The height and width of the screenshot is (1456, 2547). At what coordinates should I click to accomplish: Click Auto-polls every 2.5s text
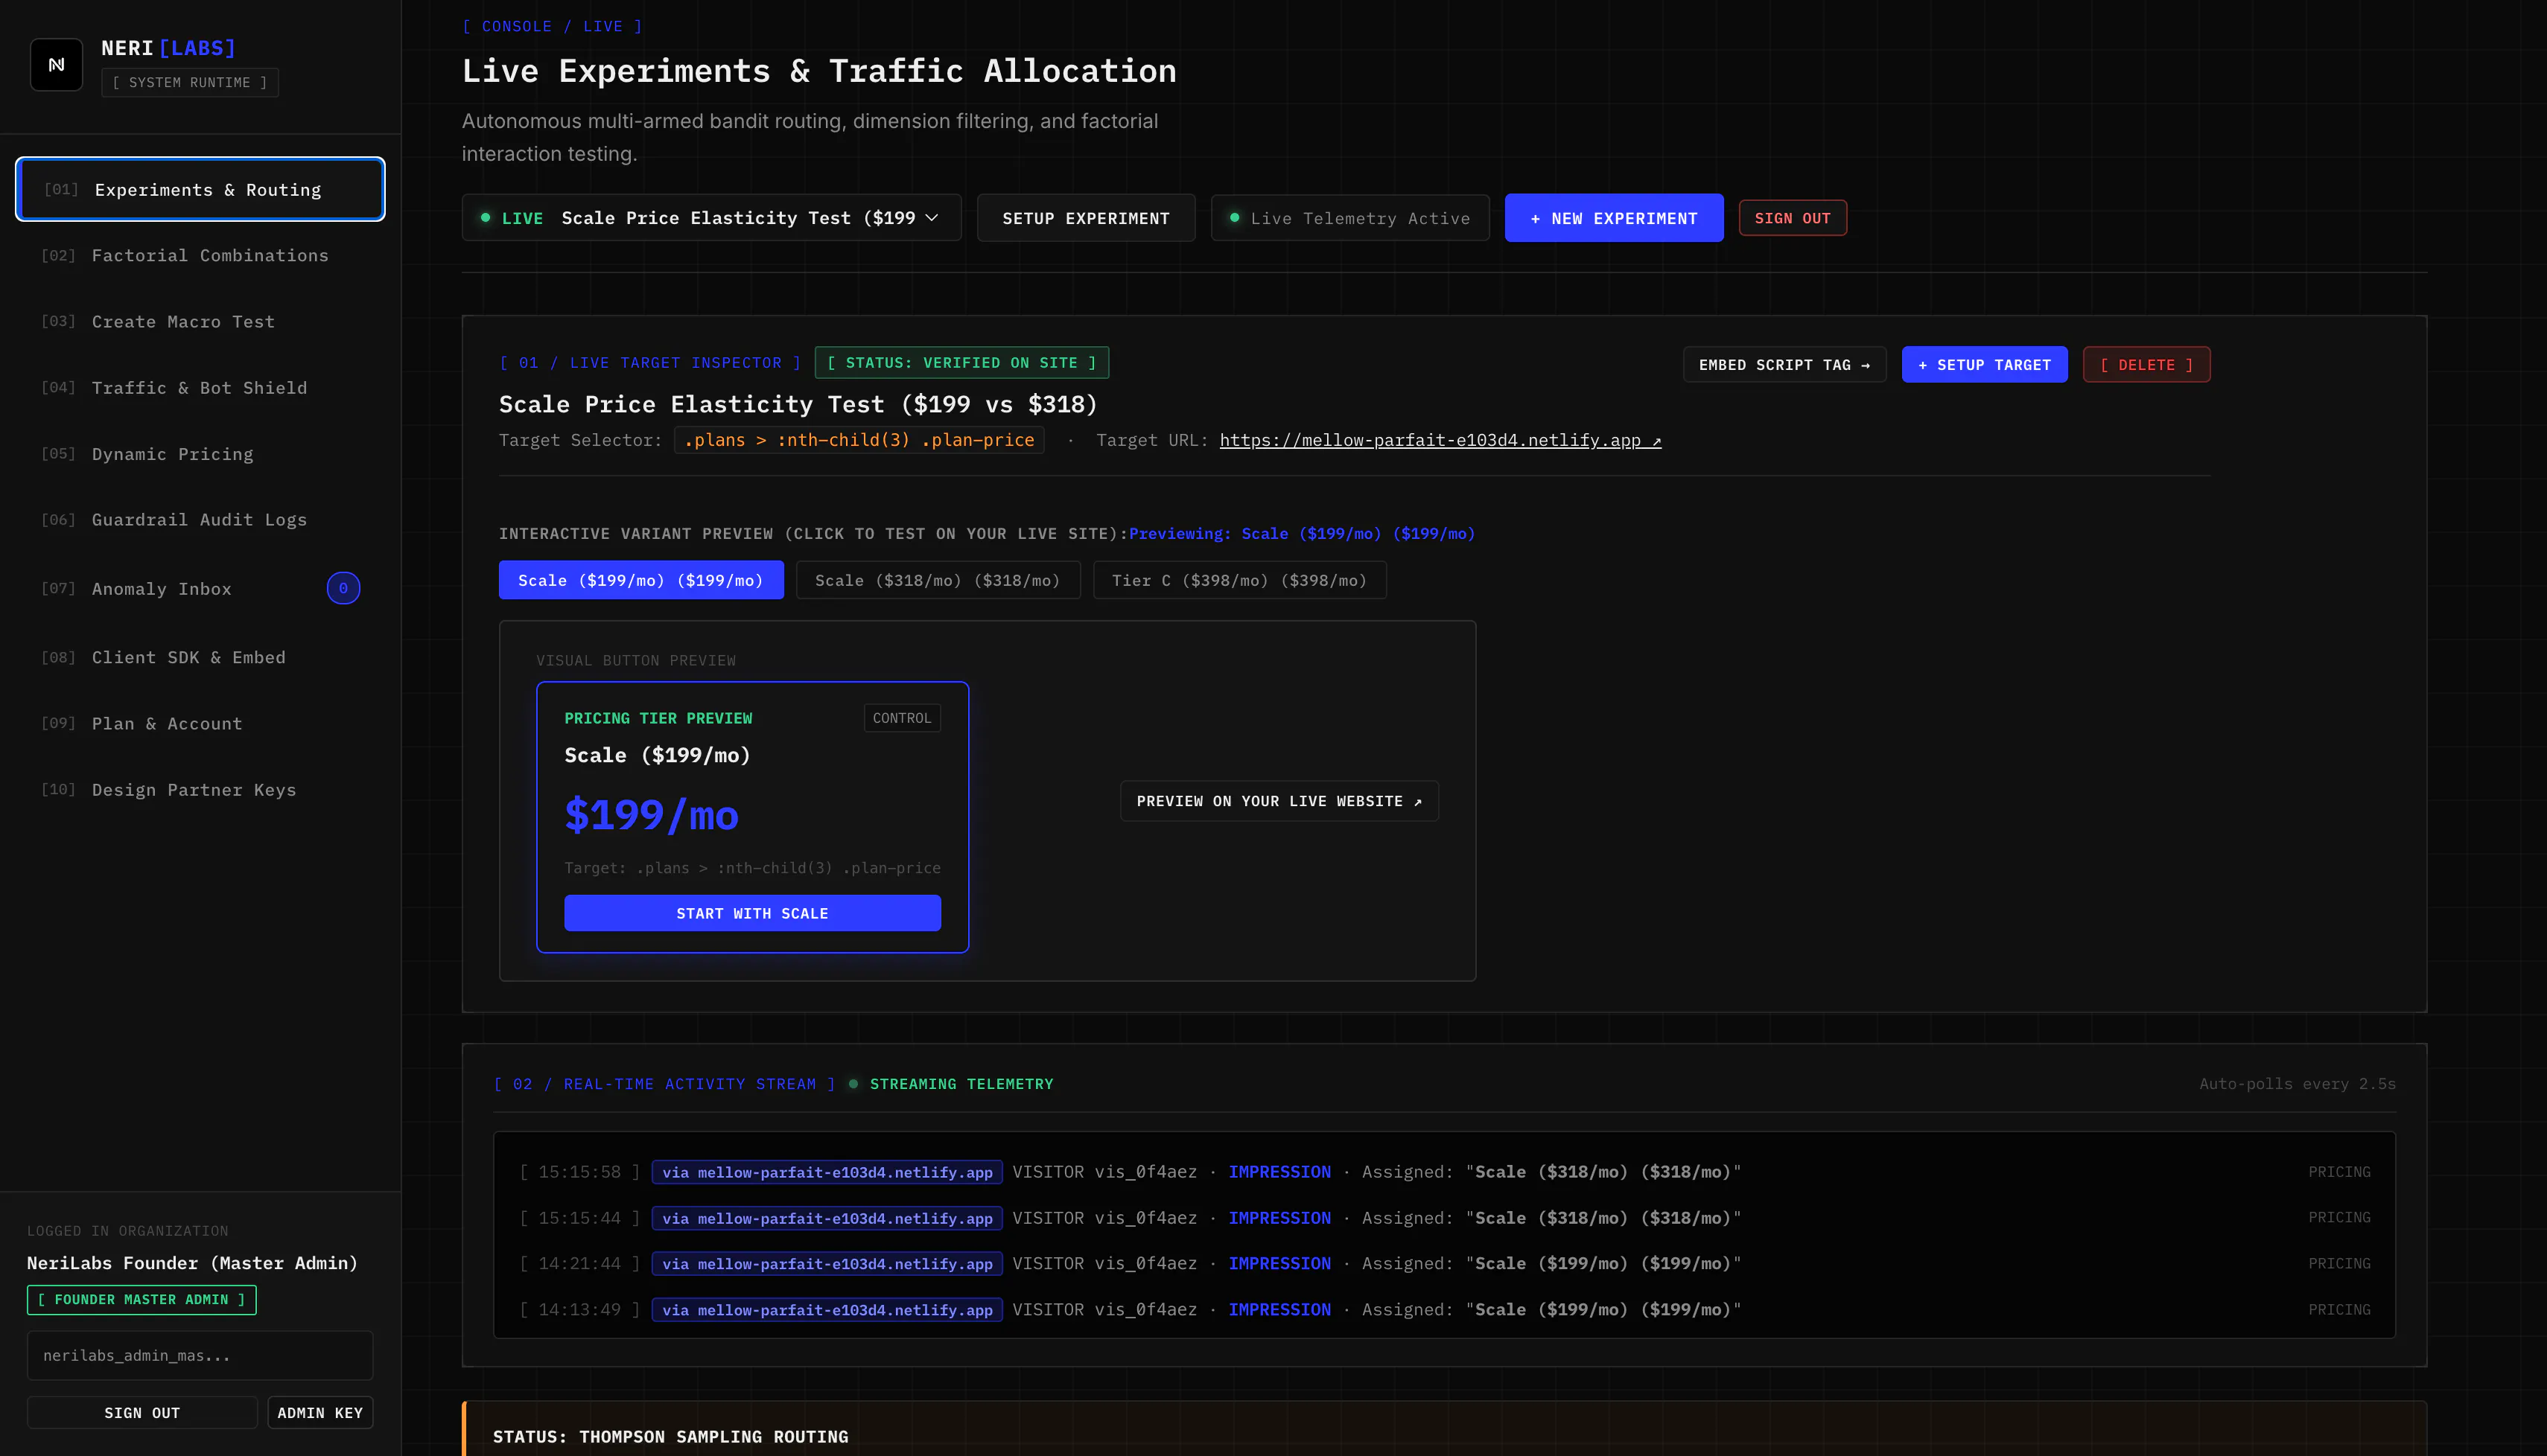2297,1084
